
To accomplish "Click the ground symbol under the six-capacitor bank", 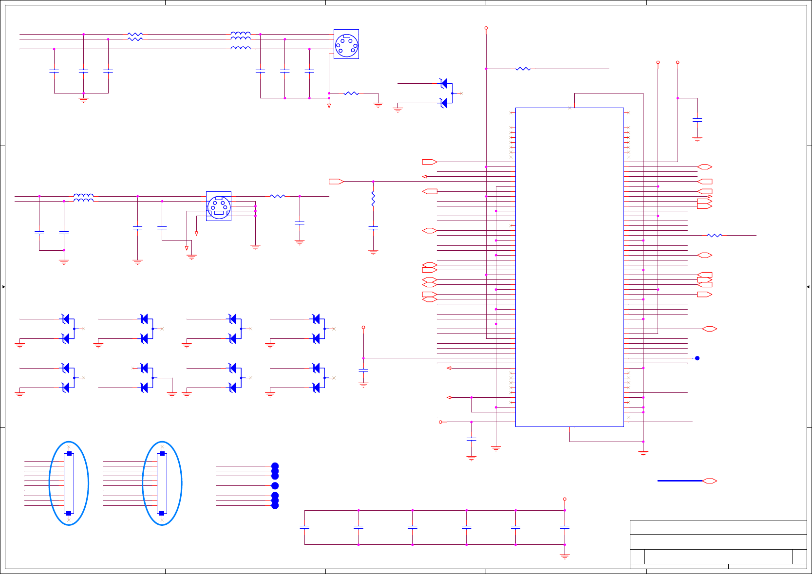I will click(565, 556).
